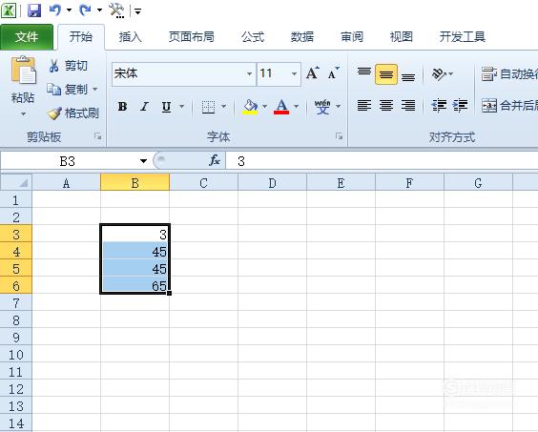Switch to the 开发工具 Developer tab
538x432 pixels.
(463, 36)
